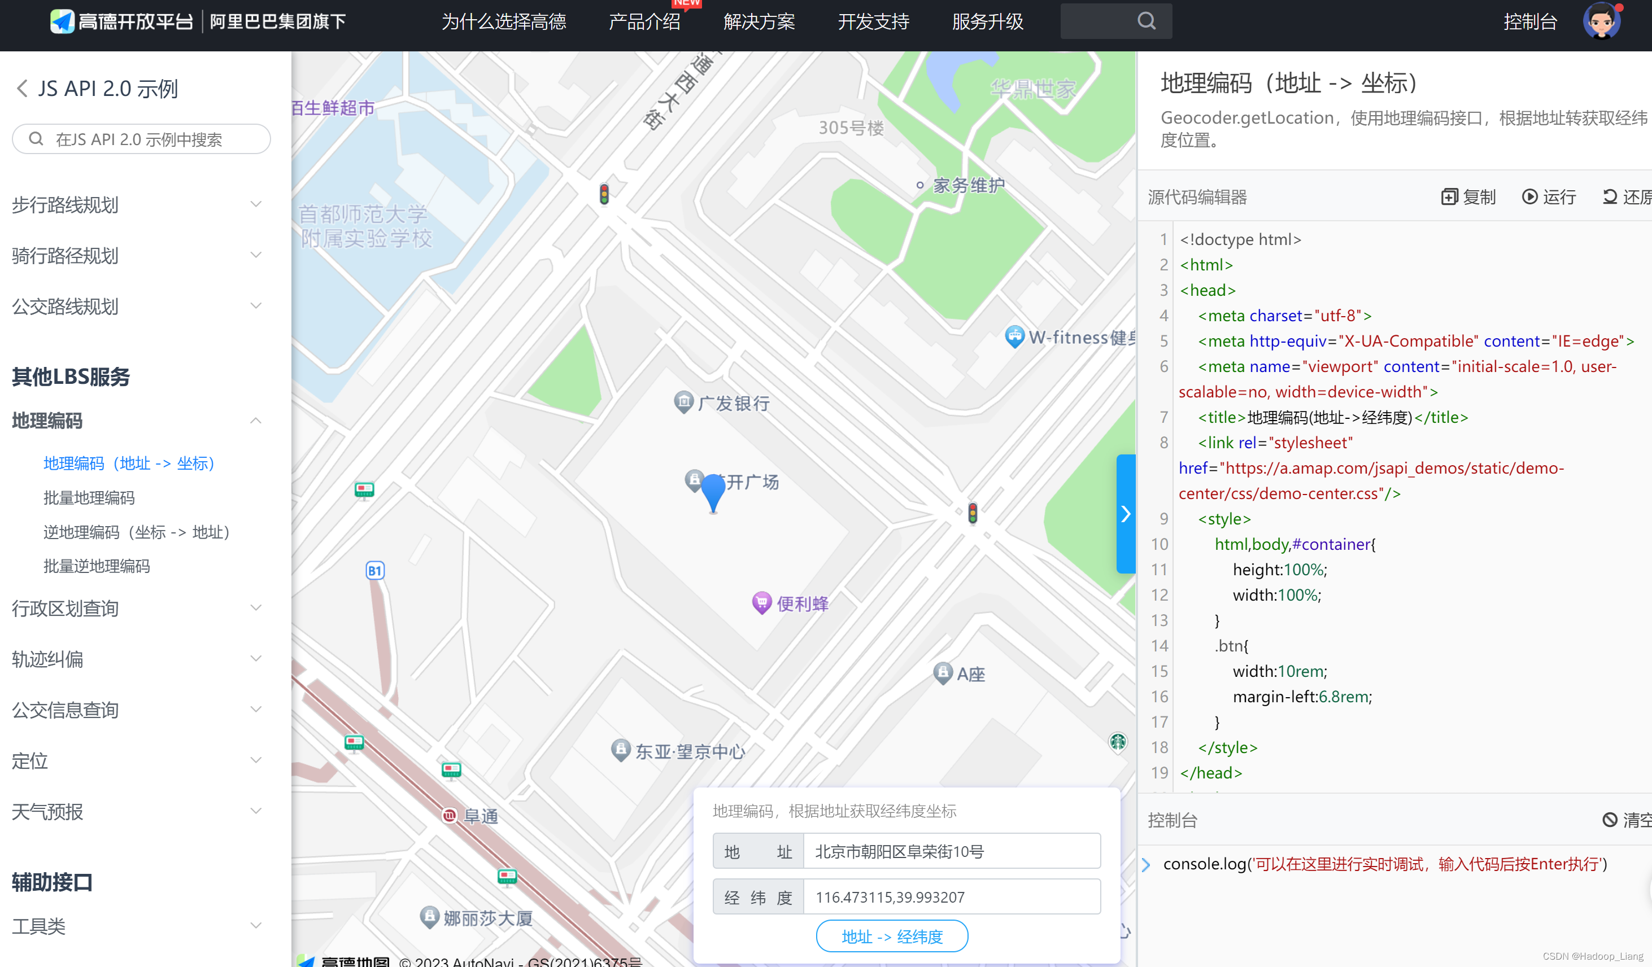
Task: Click the blue chevron to expand the panel
Action: pyautogui.click(x=1126, y=514)
